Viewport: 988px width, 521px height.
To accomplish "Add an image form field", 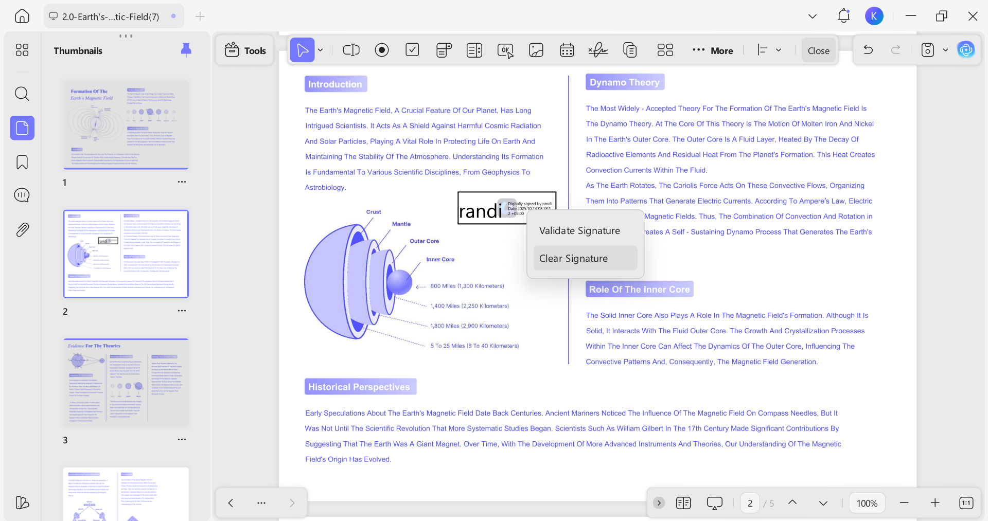I will click(536, 50).
